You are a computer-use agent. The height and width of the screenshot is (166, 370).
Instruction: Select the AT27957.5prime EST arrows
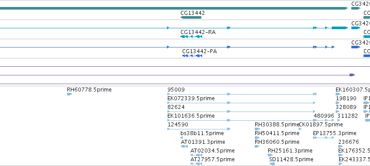coord(197,164)
